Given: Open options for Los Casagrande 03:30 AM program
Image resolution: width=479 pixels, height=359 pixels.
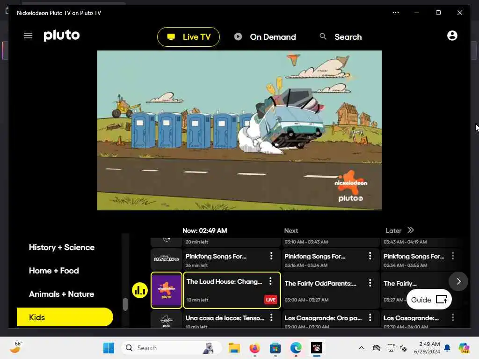Looking at the screenshot, I should [x=453, y=317].
